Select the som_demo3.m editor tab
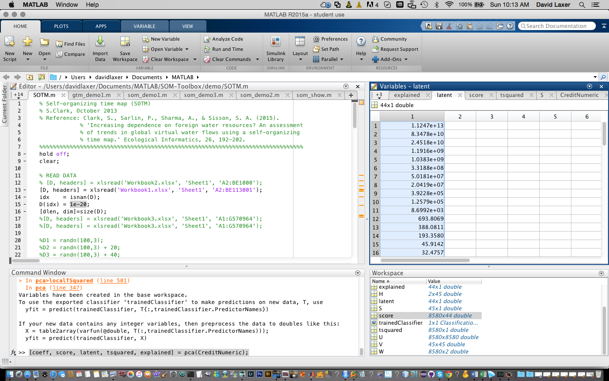This screenshot has height=381, width=609. 203,95
